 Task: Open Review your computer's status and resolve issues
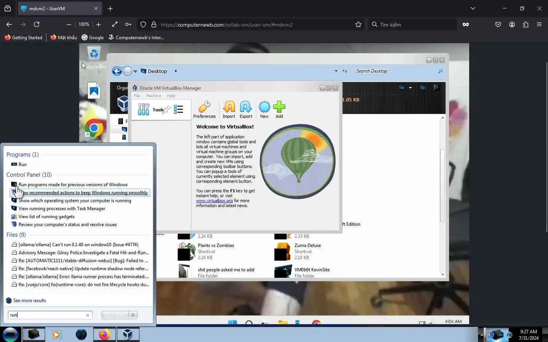coord(67,225)
